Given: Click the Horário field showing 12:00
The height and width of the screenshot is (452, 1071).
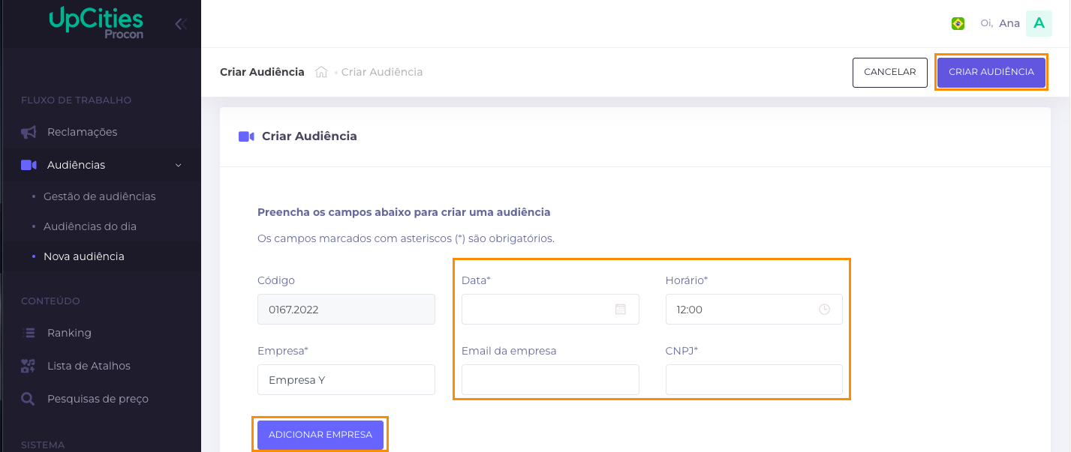Looking at the screenshot, I should pos(754,309).
